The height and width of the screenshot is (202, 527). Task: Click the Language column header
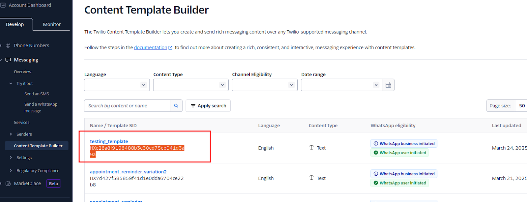pos(269,126)
